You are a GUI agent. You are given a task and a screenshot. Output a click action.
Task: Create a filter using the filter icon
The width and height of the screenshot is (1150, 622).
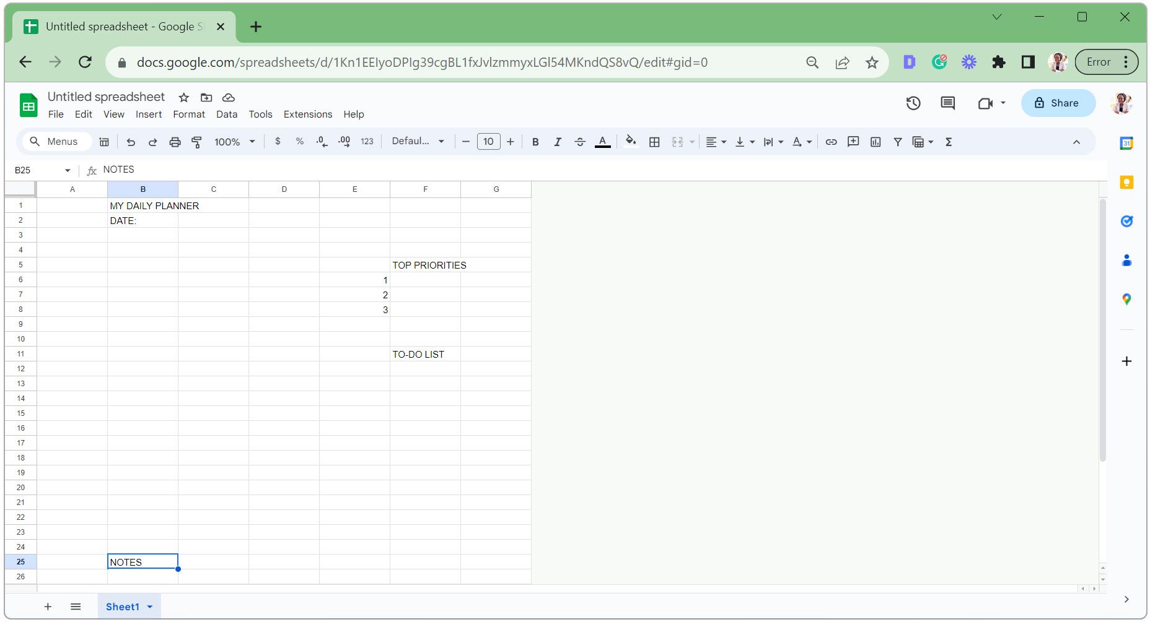pyautogui.click(x=897, y=142)
